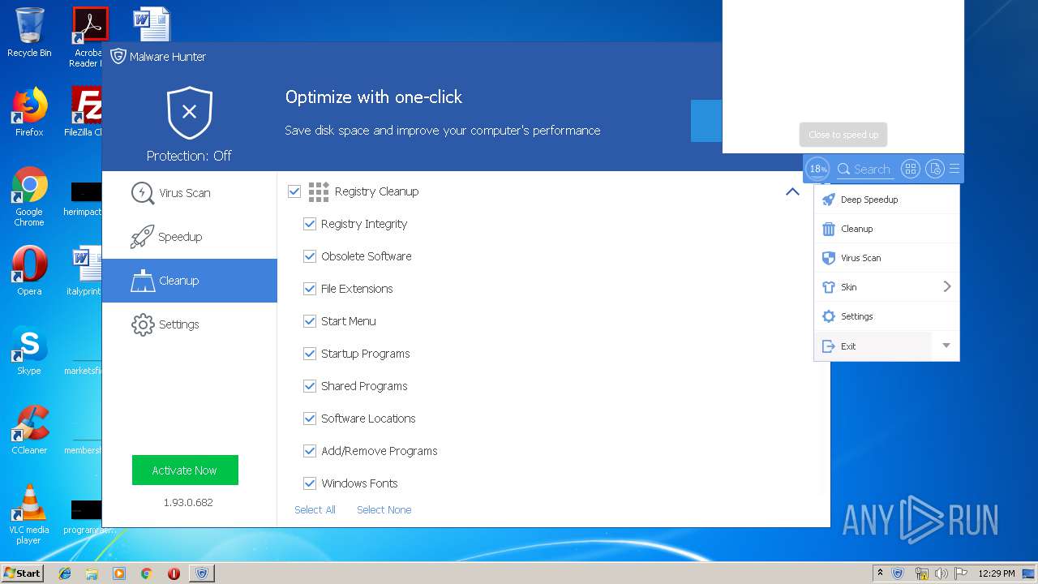Open the VLC media player desktop icon
The width and height of the screenshot is (1038, 584).
29,514
